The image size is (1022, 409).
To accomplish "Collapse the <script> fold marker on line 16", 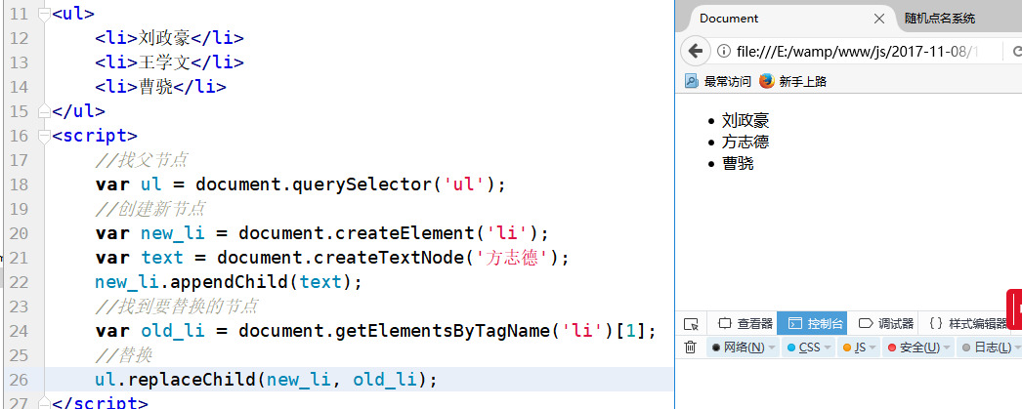I will pyautogui.click(x=43, y=137).
